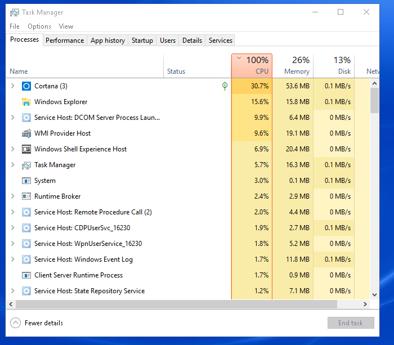Expand the Task Manager process group
The image size is (394, 345).
pos(13,165)
